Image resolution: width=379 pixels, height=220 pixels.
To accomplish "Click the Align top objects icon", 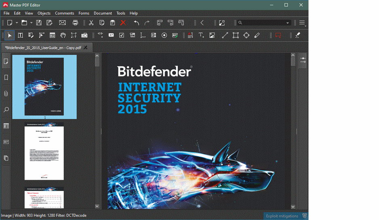I will (181, 23).
